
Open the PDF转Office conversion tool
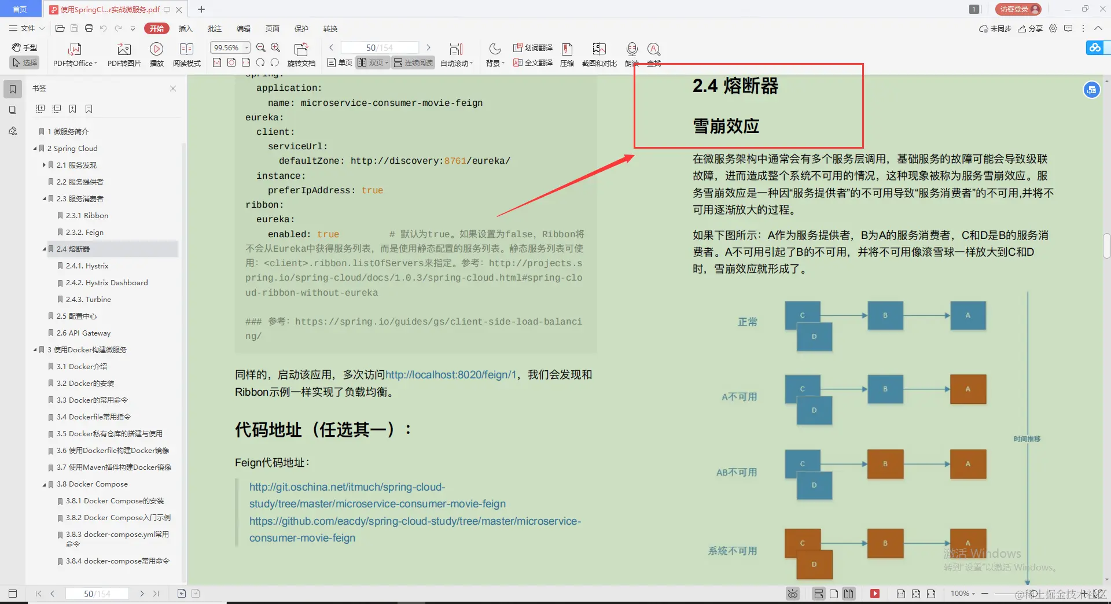[74, 54]
